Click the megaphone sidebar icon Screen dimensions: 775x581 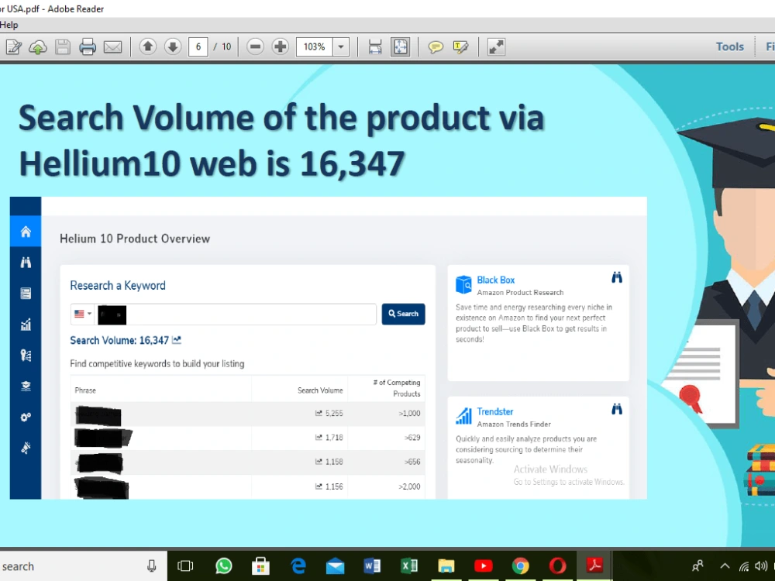[26, 448]
